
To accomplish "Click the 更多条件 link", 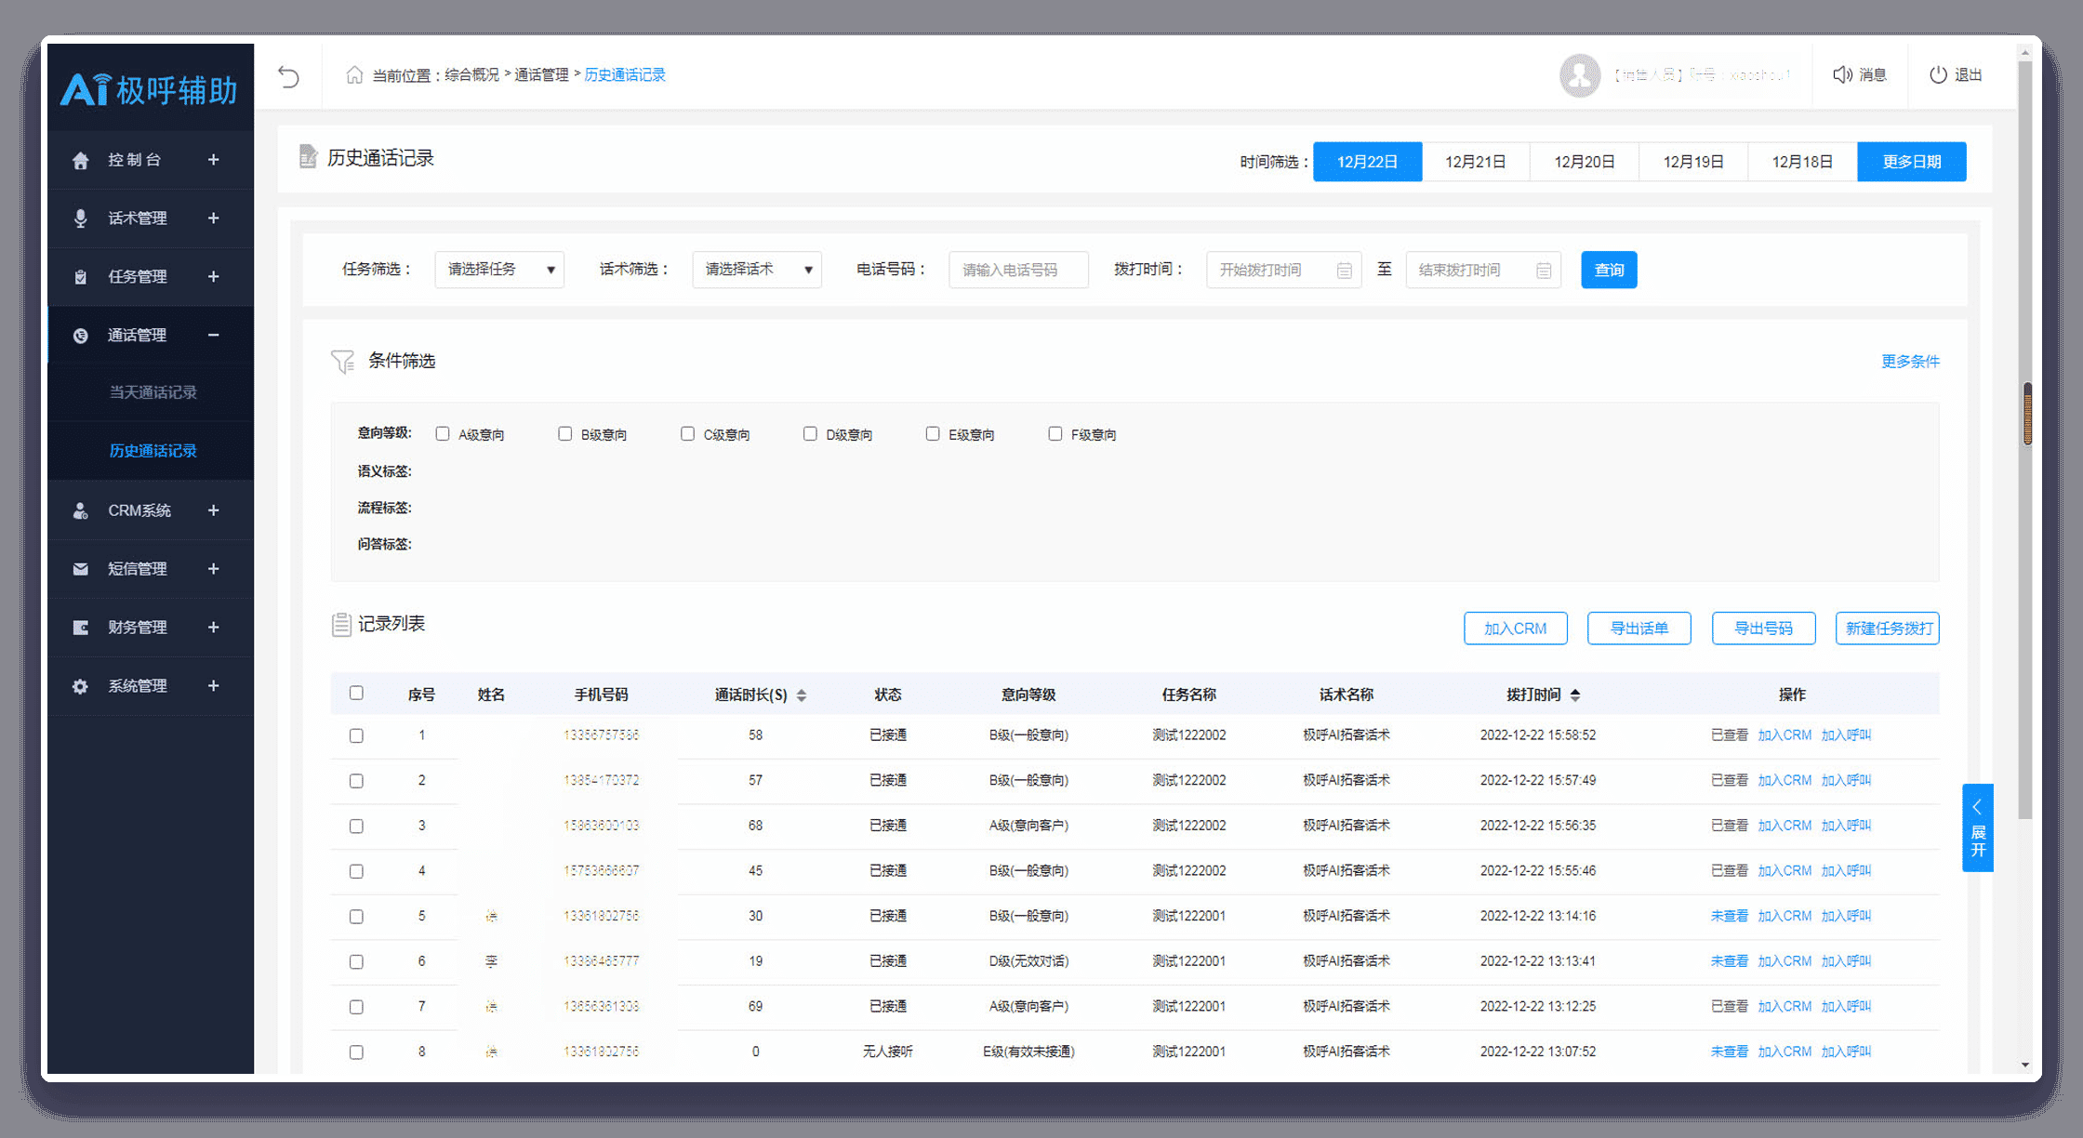I will [1910, 362].
